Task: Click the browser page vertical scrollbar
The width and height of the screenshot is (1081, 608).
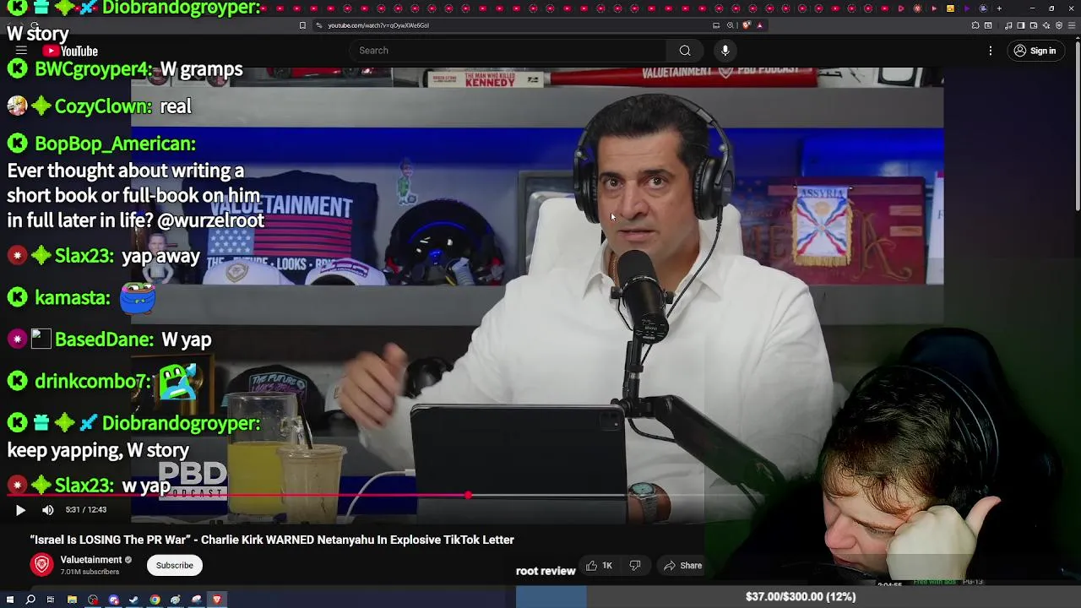Action: (1077, 127)
